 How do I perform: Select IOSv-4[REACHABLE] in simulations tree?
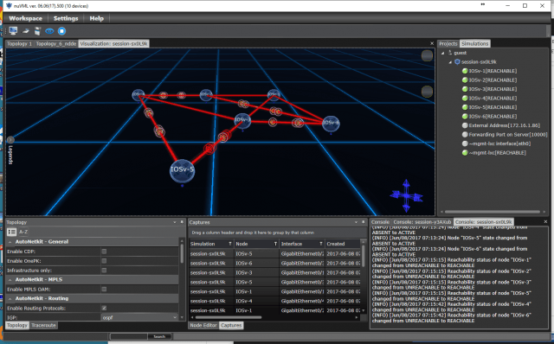point(493,98)
